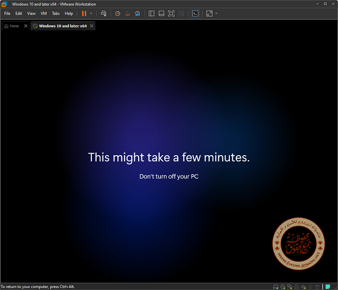This screenshot has height=290, width=338.
Task: Open the VM menu
Action: [x=43, y=14]
